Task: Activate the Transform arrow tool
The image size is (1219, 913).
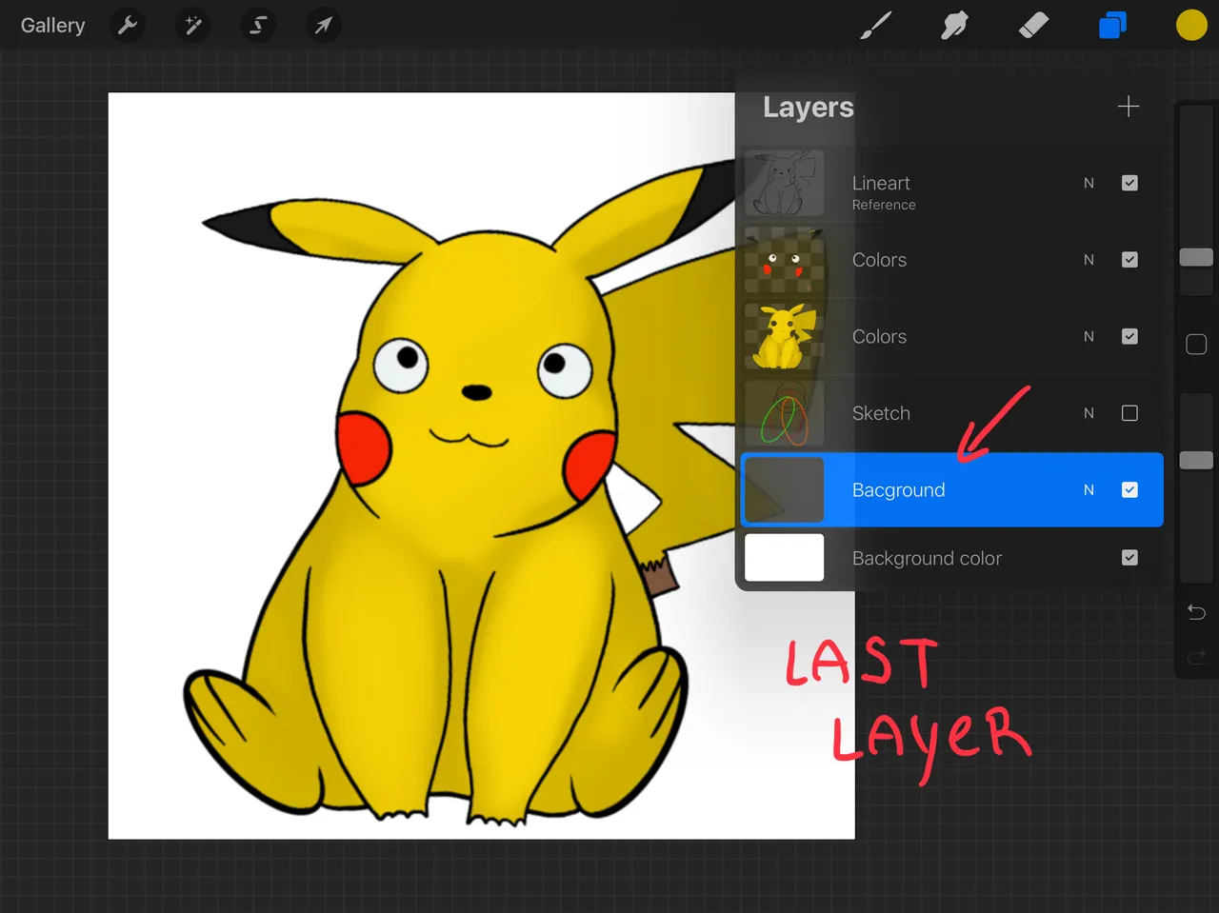Action: click(324, 26)
